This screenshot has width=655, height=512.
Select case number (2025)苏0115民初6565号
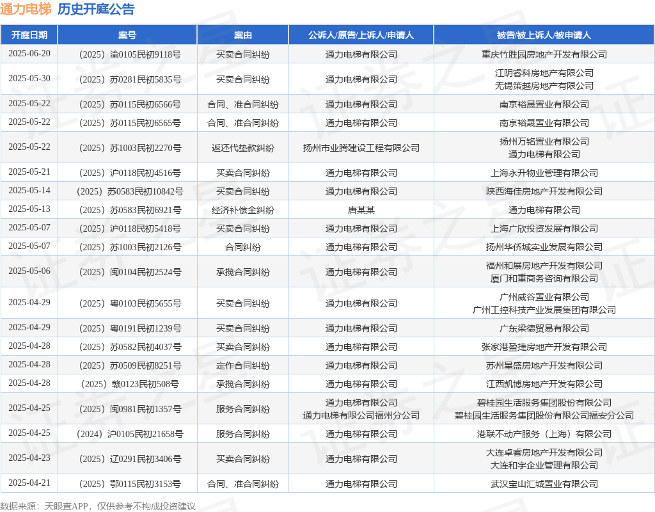pos(130,123)
